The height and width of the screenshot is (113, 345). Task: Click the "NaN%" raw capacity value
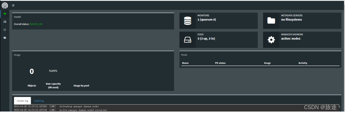53,71
